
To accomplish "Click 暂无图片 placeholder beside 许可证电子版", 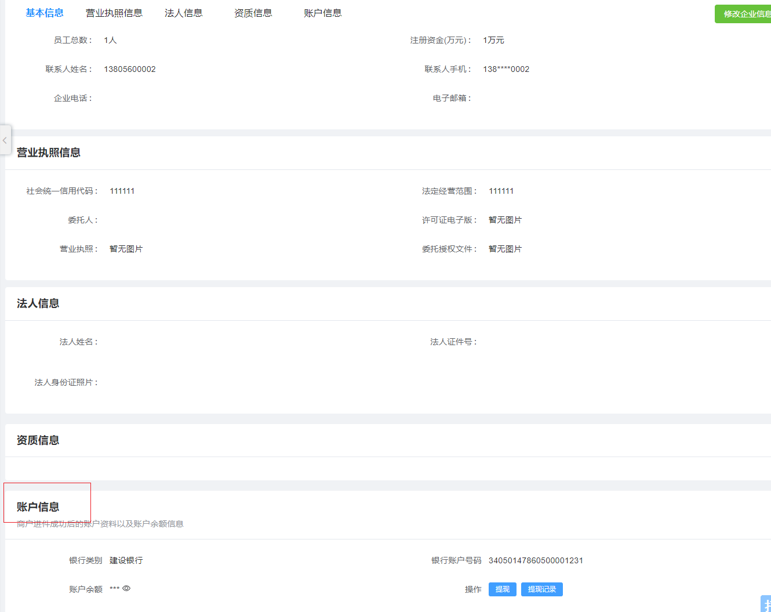I will (505, 220).
